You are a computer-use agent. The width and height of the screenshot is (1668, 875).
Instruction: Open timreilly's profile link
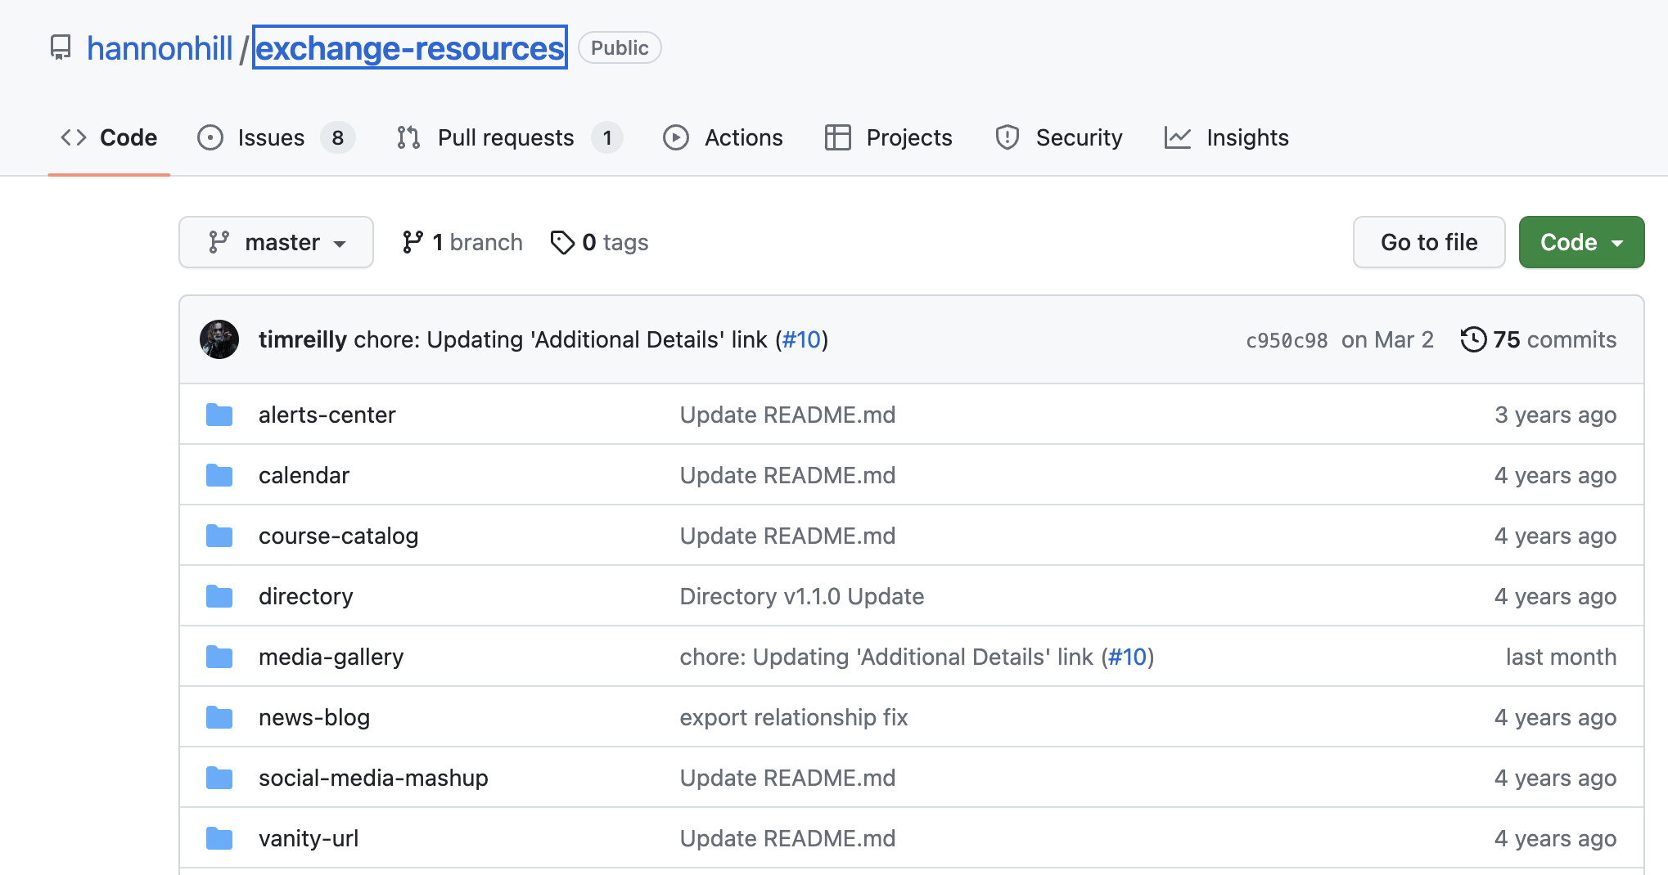point(303,339)
